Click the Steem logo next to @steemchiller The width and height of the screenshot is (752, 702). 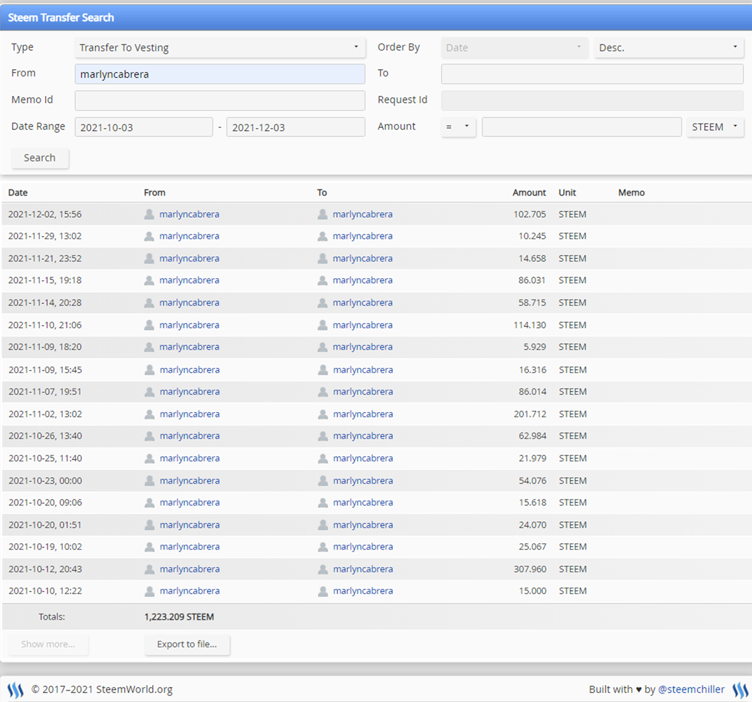(x=740, y=690)
